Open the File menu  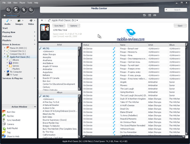pos(4,3)
